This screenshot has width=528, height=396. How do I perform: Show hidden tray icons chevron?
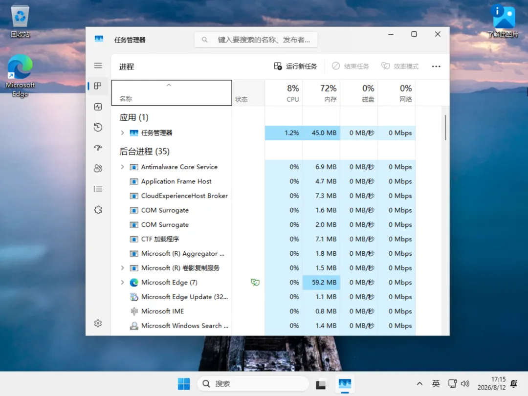(419, 384)
